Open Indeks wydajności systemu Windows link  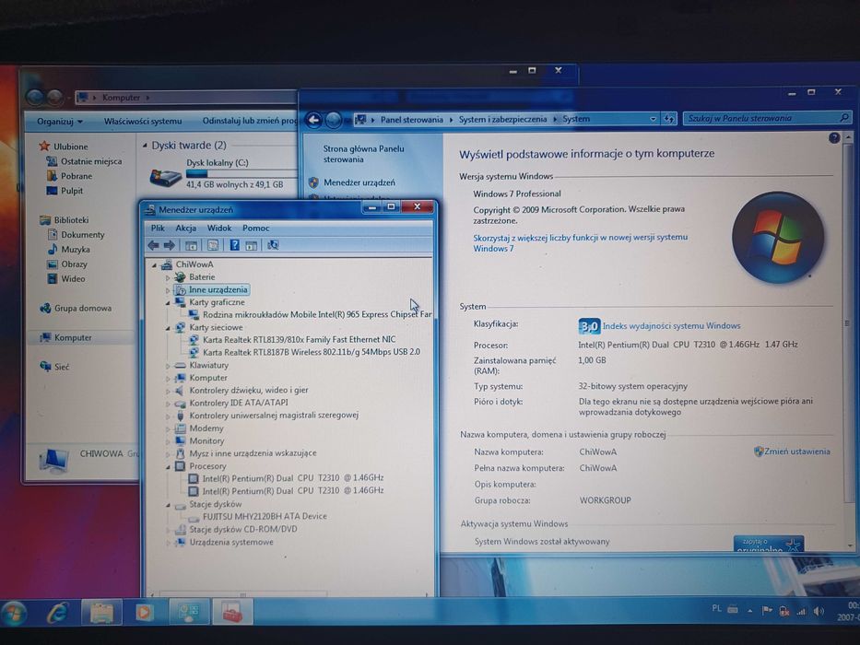click(671, 326)
